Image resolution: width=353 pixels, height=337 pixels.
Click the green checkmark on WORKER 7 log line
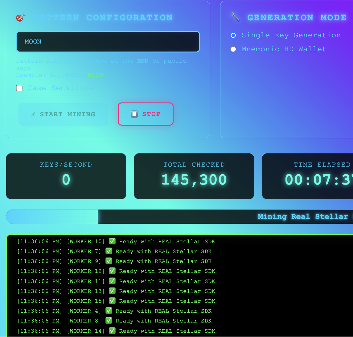pos(109,251)
